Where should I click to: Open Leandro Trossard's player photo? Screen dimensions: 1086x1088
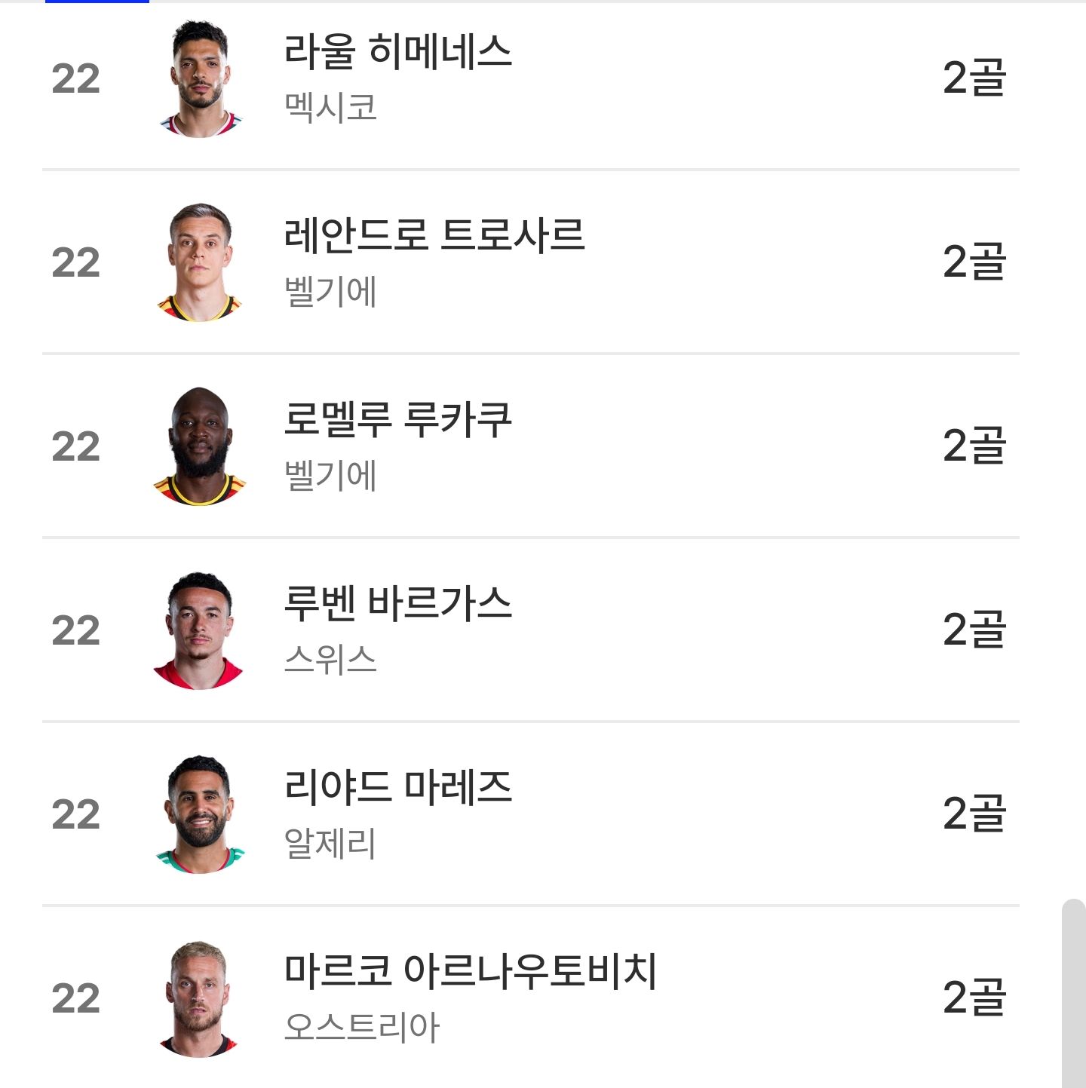click(x=201, y=262)
